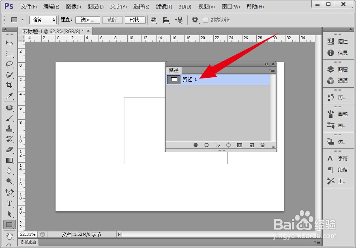
Task: Stroke path with brush
Action: pyautogui.click(x=206, y=145)
